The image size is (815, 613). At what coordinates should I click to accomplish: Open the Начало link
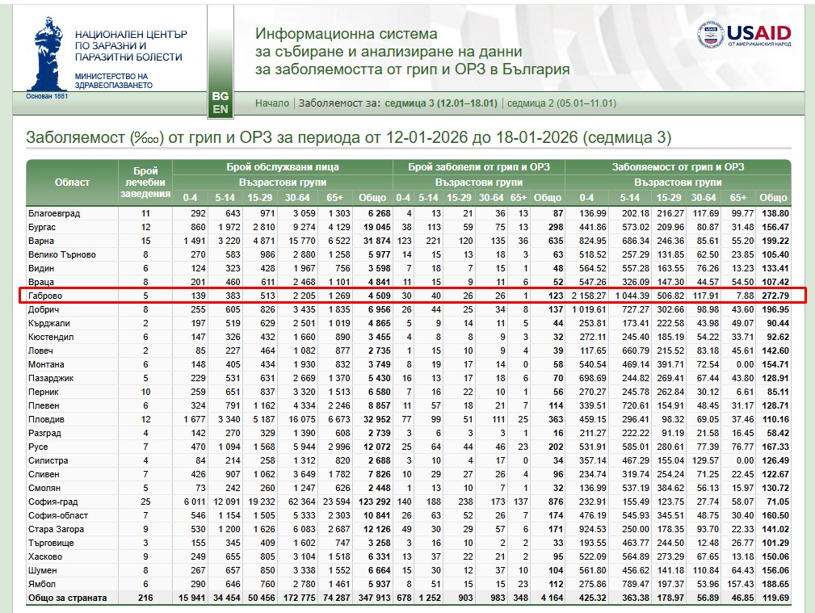tap(271, 103)
